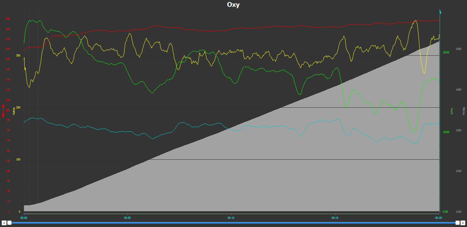The image size is (467, 227).
Task: Click the cyan cursor marker at chart top-right
Action: (440, 12)
